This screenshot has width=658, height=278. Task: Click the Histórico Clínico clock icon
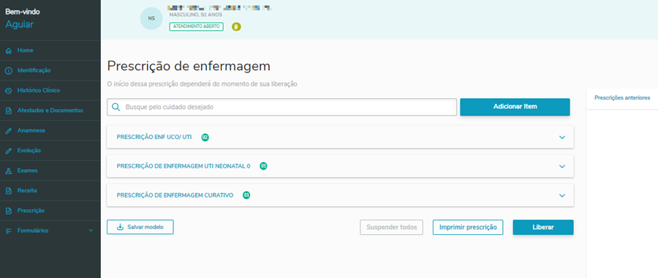point(8,91)
